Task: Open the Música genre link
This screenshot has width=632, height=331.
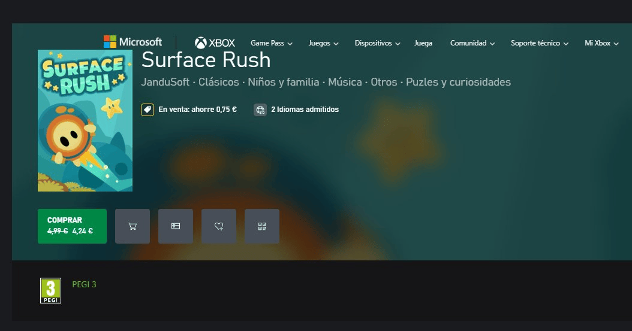Action: (x=345, y=82)
